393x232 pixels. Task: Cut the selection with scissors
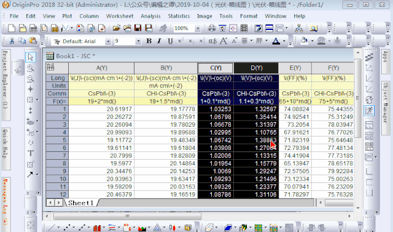pyautogui.click(x=12, y=40)
